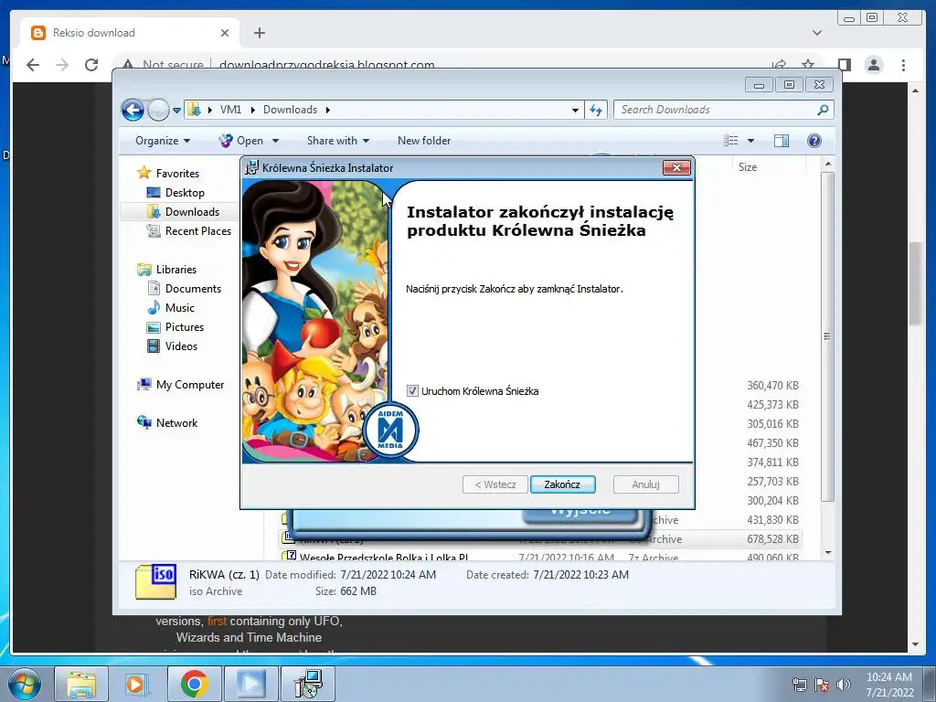
Task: Click the Explorer forward navigation arrow
Action: 158,110
